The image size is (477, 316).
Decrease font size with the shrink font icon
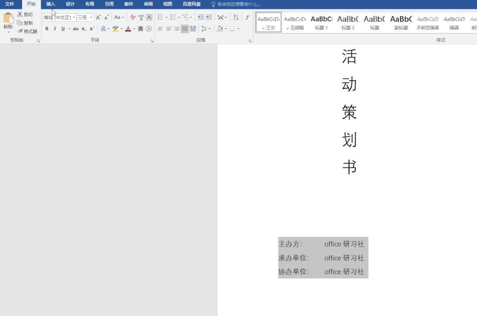click(x=107, y=17)
